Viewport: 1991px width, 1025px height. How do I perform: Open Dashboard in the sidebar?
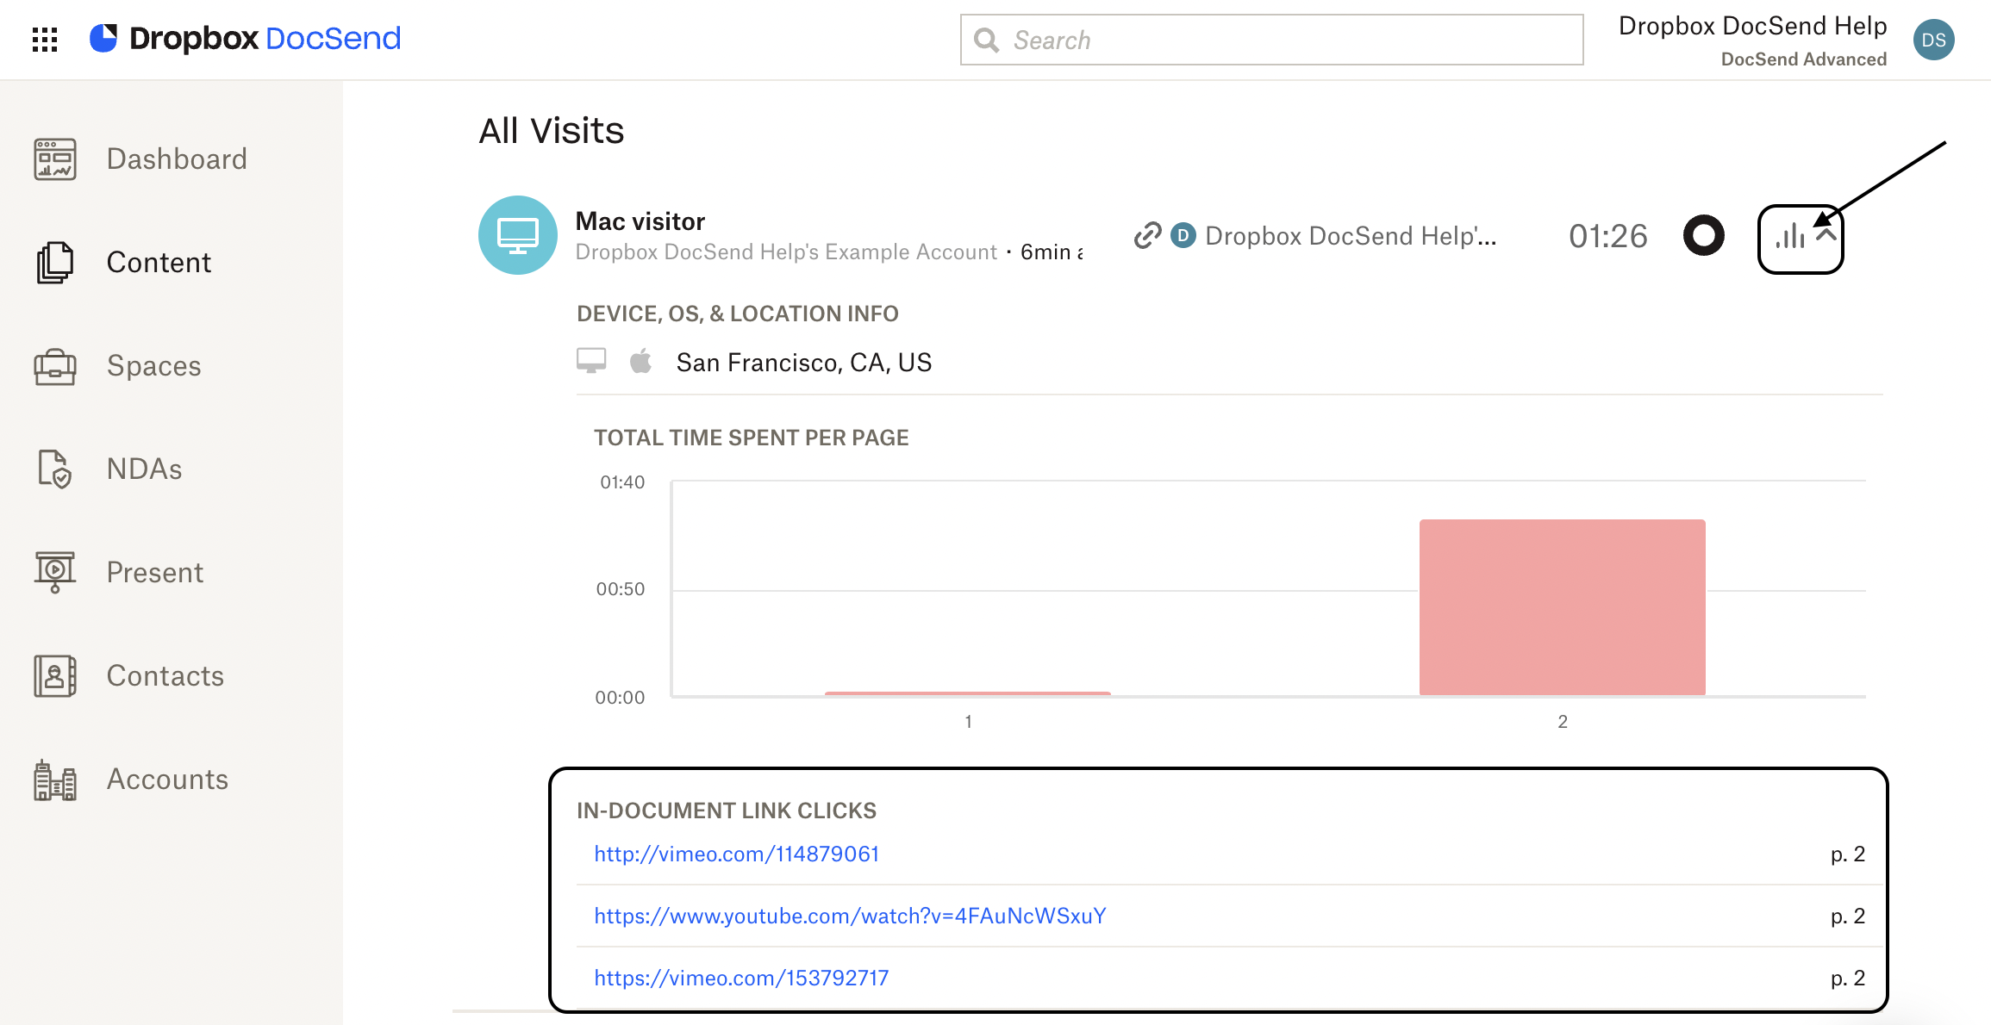[x=177, y=159]
